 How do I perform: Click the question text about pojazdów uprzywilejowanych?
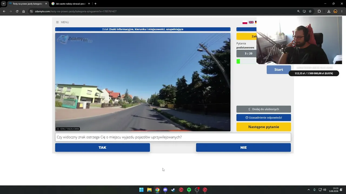point(173,137)
